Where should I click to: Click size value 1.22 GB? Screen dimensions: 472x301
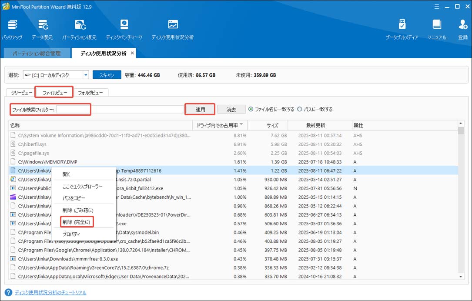pyautogui.click(x=279, y=171)
